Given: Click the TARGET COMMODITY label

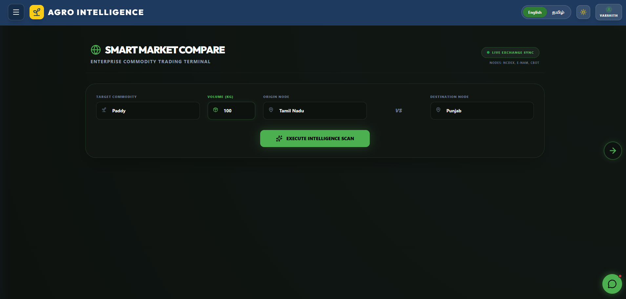Looking at the screenshot, I should (116, 97).
